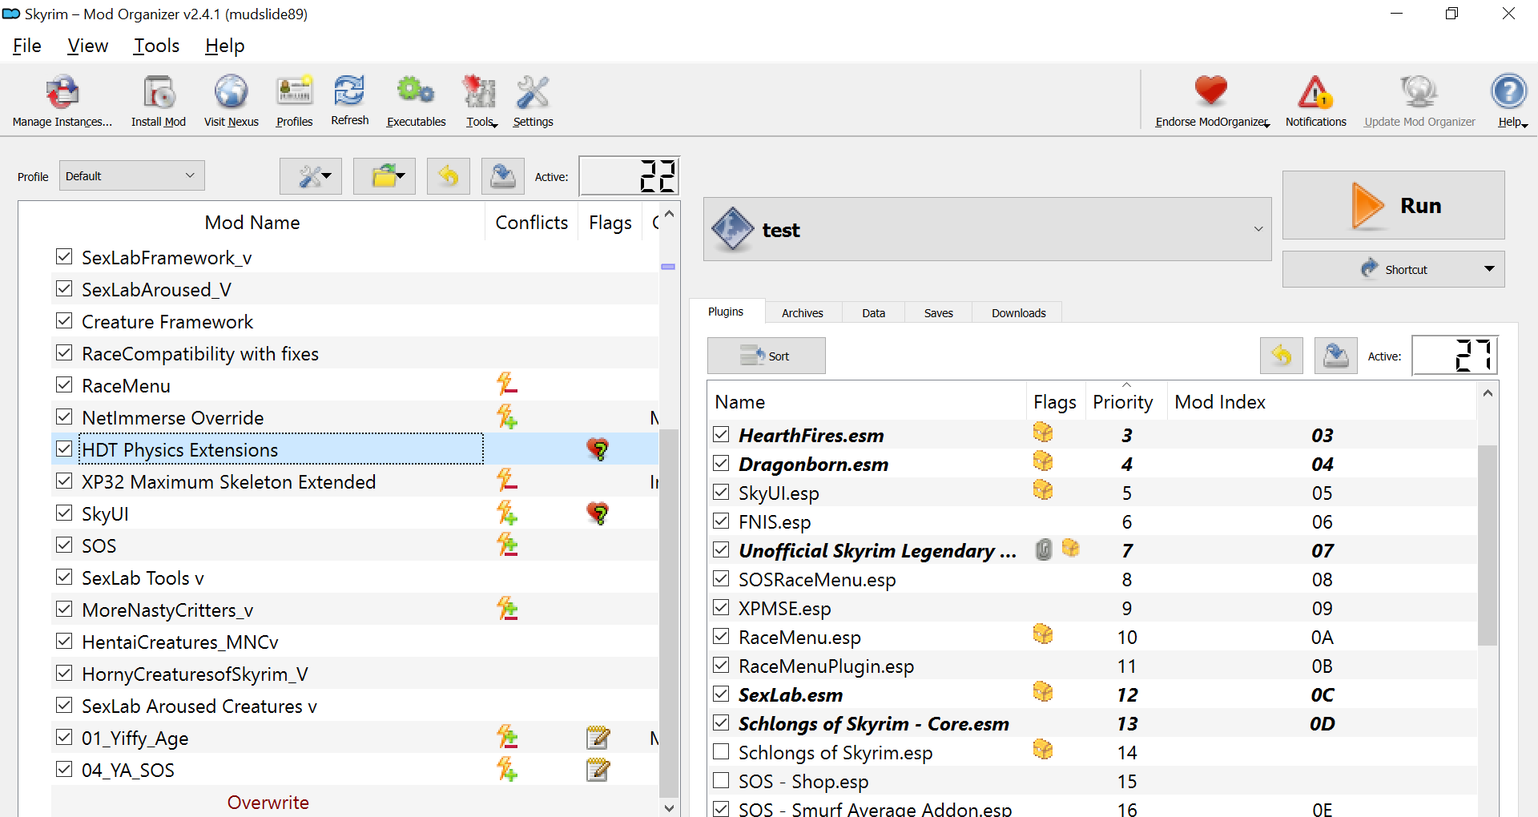The image size is (1538, 817).
Task: Disable the RaceMenu mod checkbox
Action: coord(64,384)
